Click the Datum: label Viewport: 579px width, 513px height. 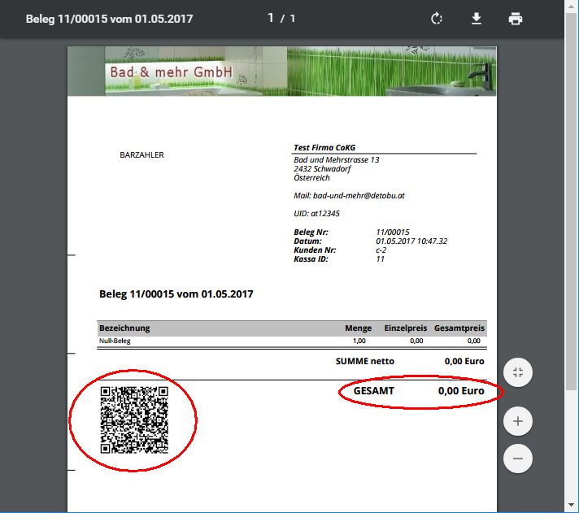pyautogui.click(x=307, y=241)
